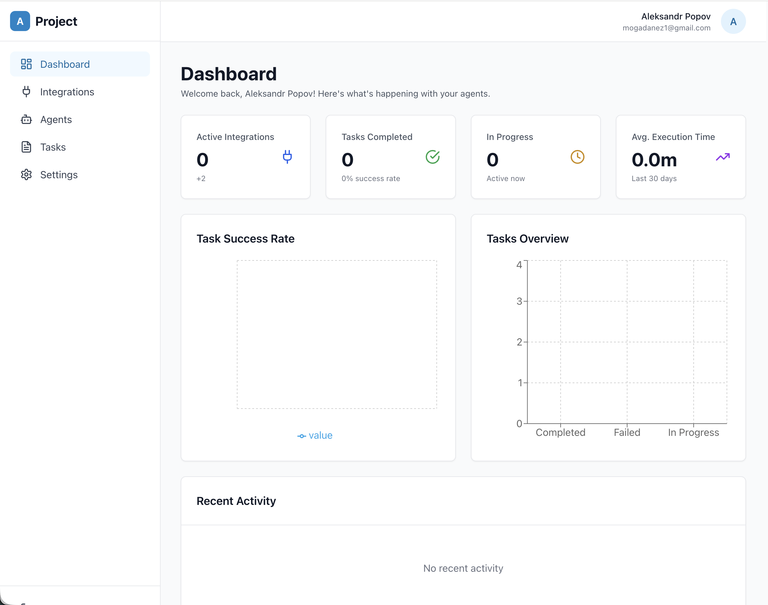This screenshot has width=768, height=605.
Task: Open Settings from the sidebar
Action: click(59, 175)
